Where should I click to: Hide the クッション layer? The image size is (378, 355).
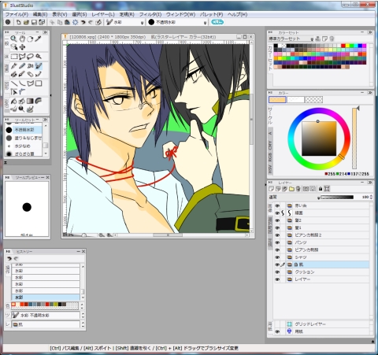pos(277,272)
